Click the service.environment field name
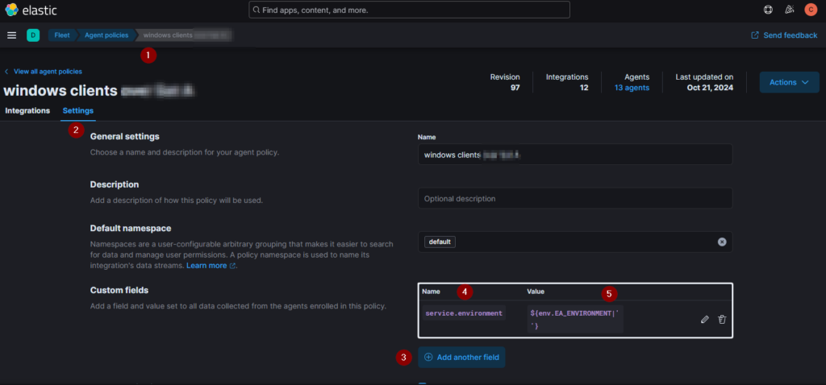Image resolution: width=826 pixels, height=385 pixels. point(464,313)
